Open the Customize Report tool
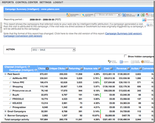This screenshot has width=155, height=123. 83,15
